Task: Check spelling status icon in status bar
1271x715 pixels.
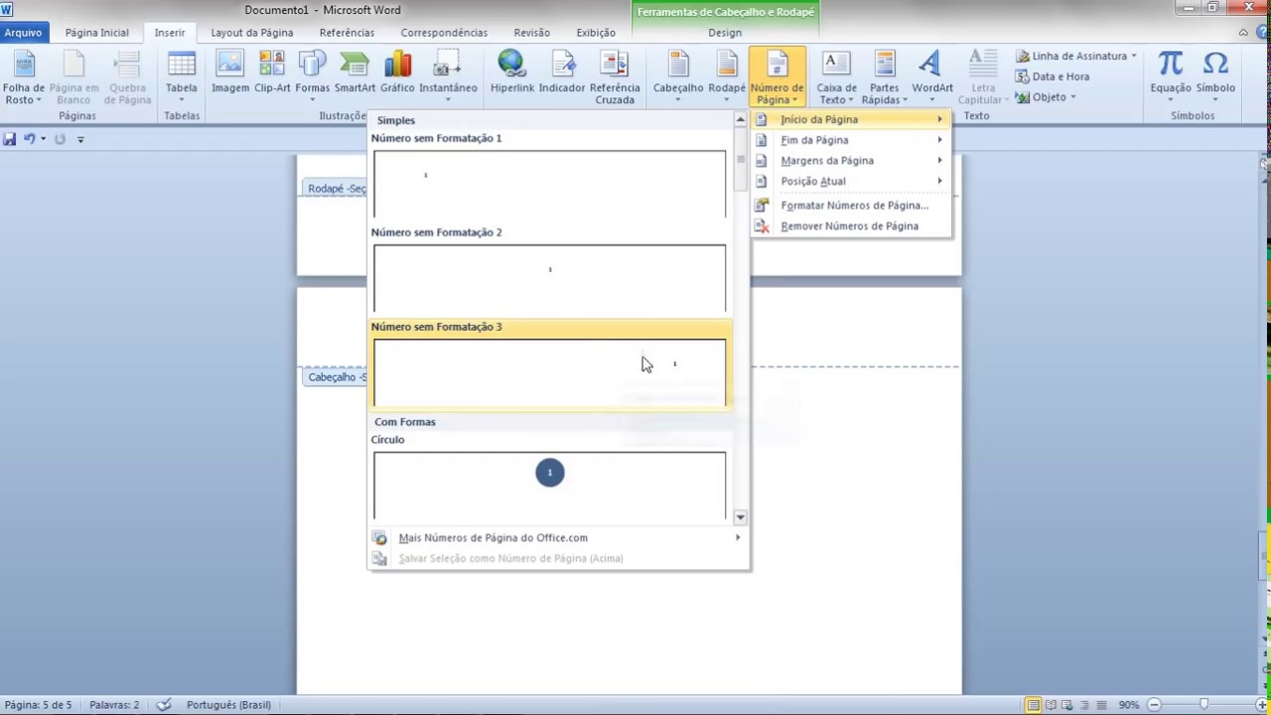Action: (x=164, y=705)
